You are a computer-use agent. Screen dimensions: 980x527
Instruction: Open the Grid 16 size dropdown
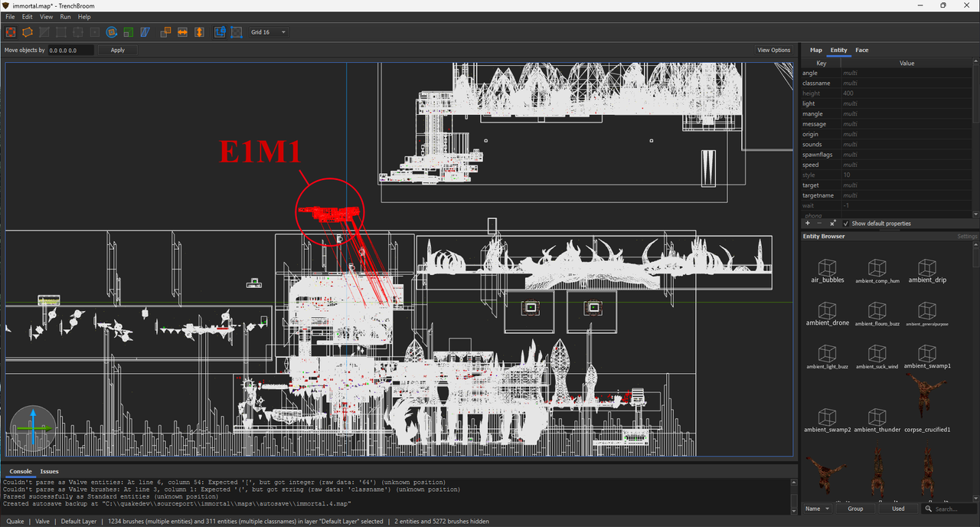pos(269,32)
